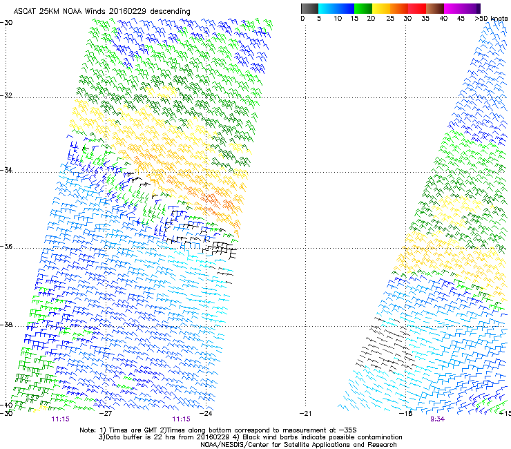Click the -34 latitude axis label
Viewport: 511px width, 449px height.
pyautogui.click(x=6, y=170)
